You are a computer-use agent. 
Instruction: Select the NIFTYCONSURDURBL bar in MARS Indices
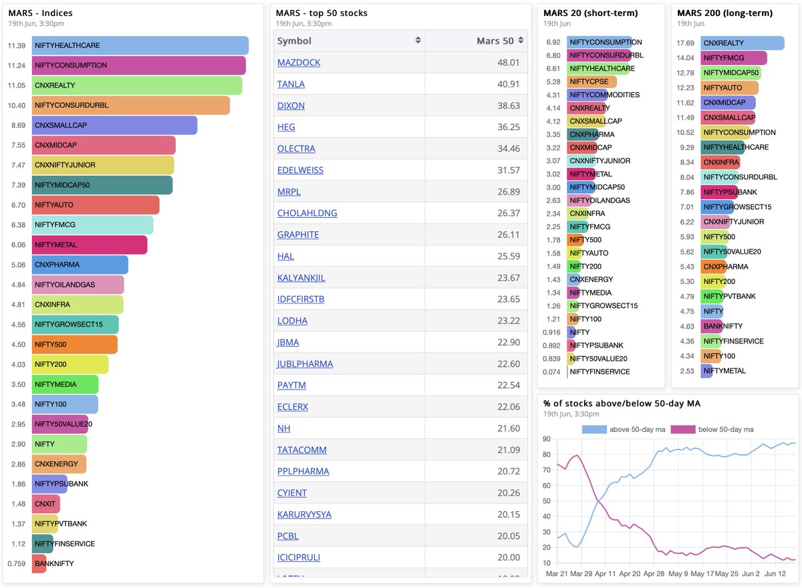[131, 106]
